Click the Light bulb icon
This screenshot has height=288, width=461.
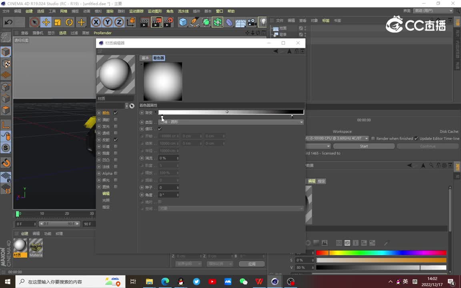tap(263, 22)
